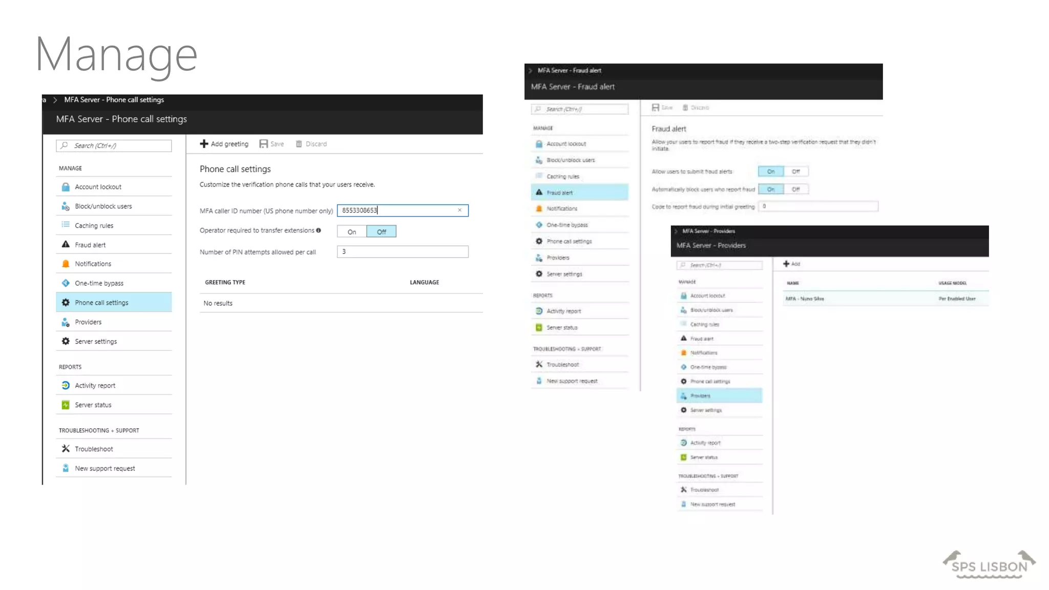This screenshot has width=1049, height=590.
Task: Click the Notifications bell icon
Action: [x=66, y=264]
